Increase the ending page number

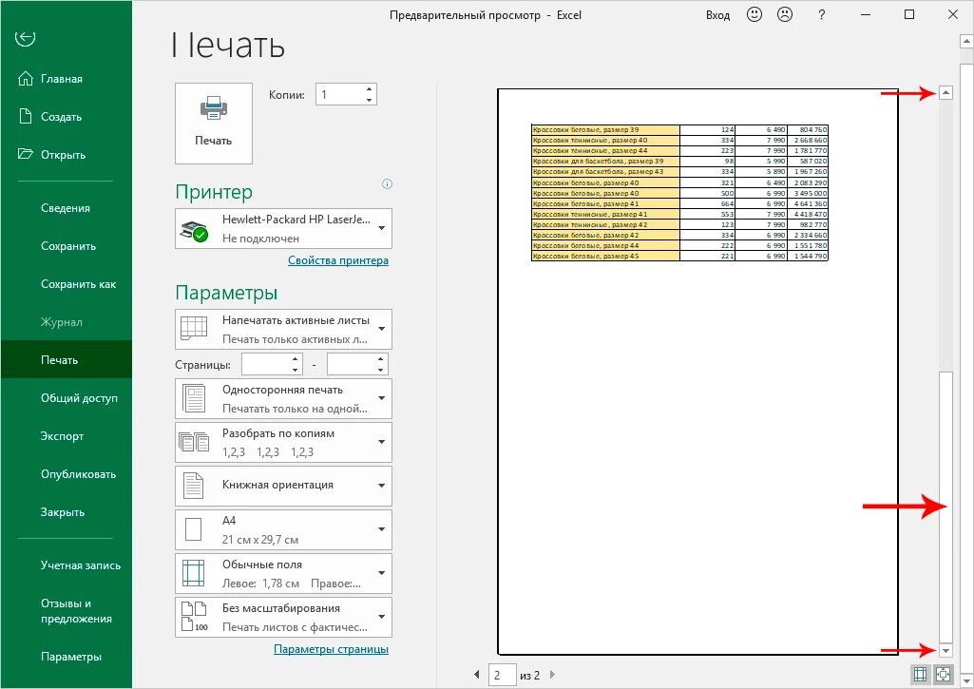coord(381,359)
